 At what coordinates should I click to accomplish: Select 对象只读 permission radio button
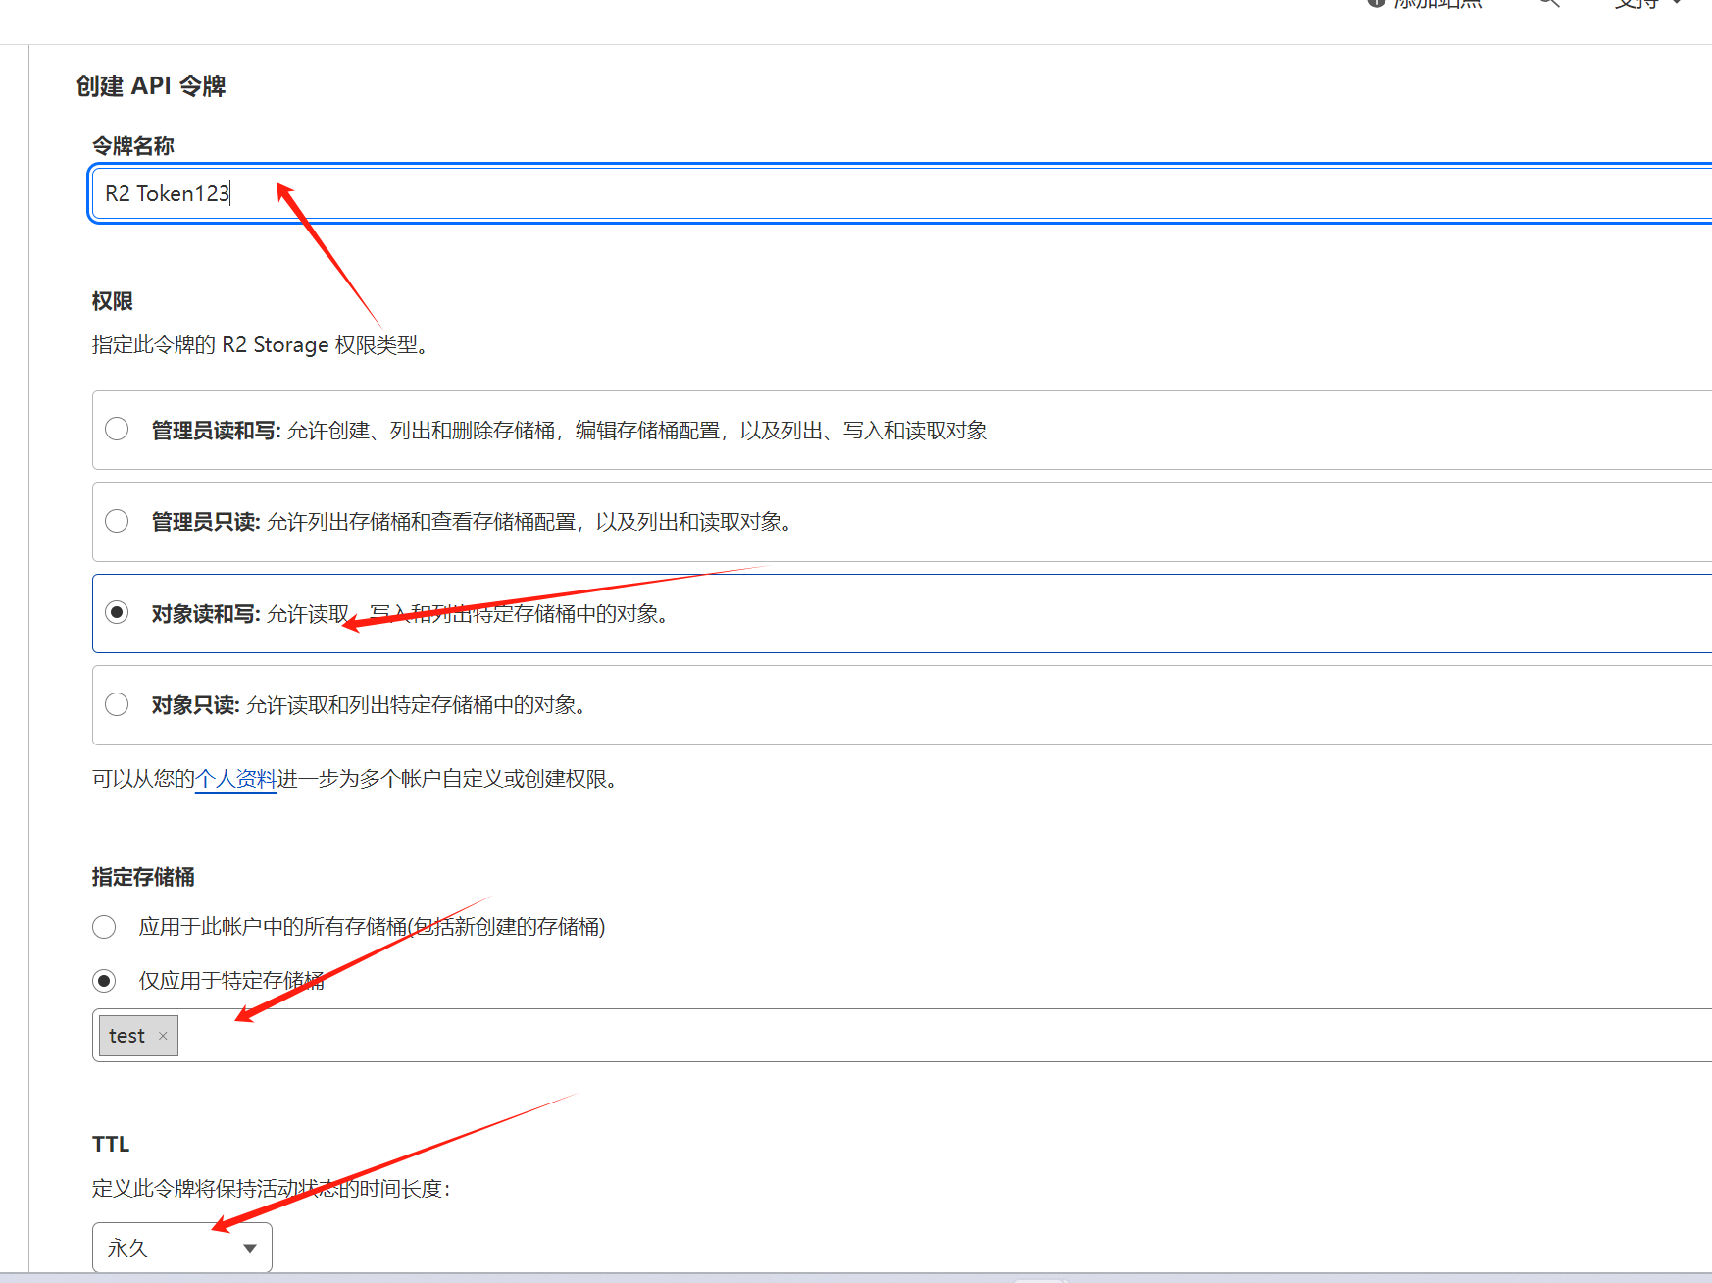click(x=117, y=704)
